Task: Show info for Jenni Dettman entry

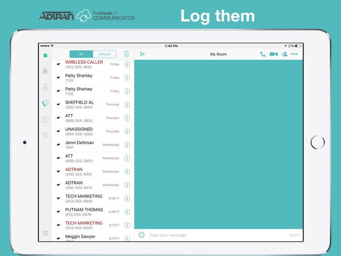Action: click(x=127, y=145)
